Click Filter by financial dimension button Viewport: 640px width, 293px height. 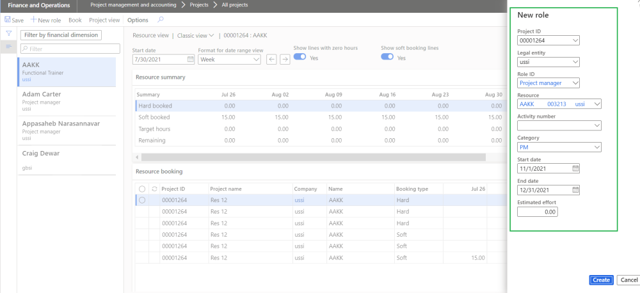point(61,35)
